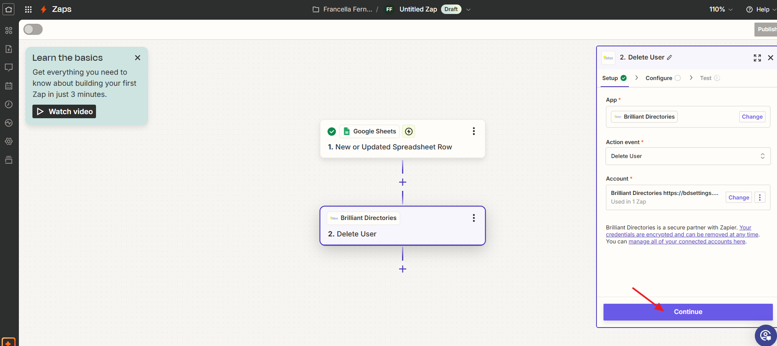Click the Brilliant Directories app chip in panel

pos(644,117)
